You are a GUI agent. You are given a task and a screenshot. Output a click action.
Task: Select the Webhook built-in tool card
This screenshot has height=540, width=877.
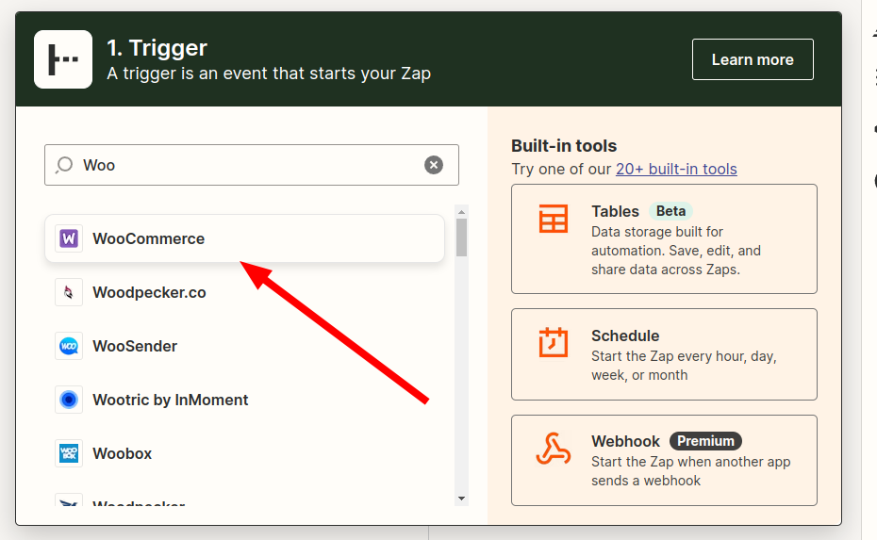coord(664,461)
